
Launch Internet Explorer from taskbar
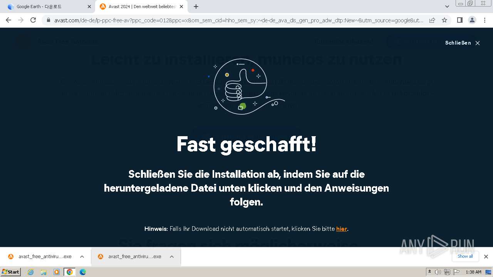[x=30, y=272]
